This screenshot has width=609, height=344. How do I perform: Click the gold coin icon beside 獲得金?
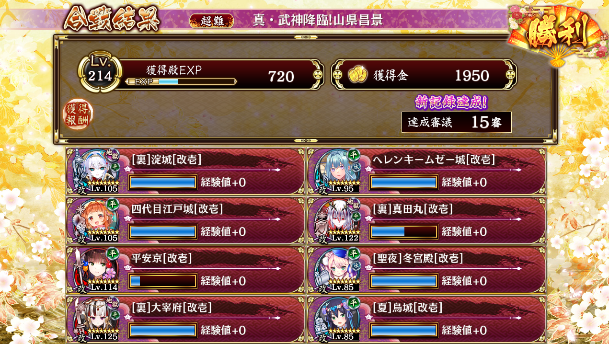357,75
